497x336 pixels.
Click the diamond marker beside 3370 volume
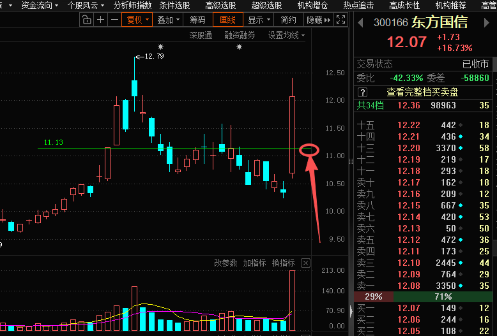click(x=461, y=148)
